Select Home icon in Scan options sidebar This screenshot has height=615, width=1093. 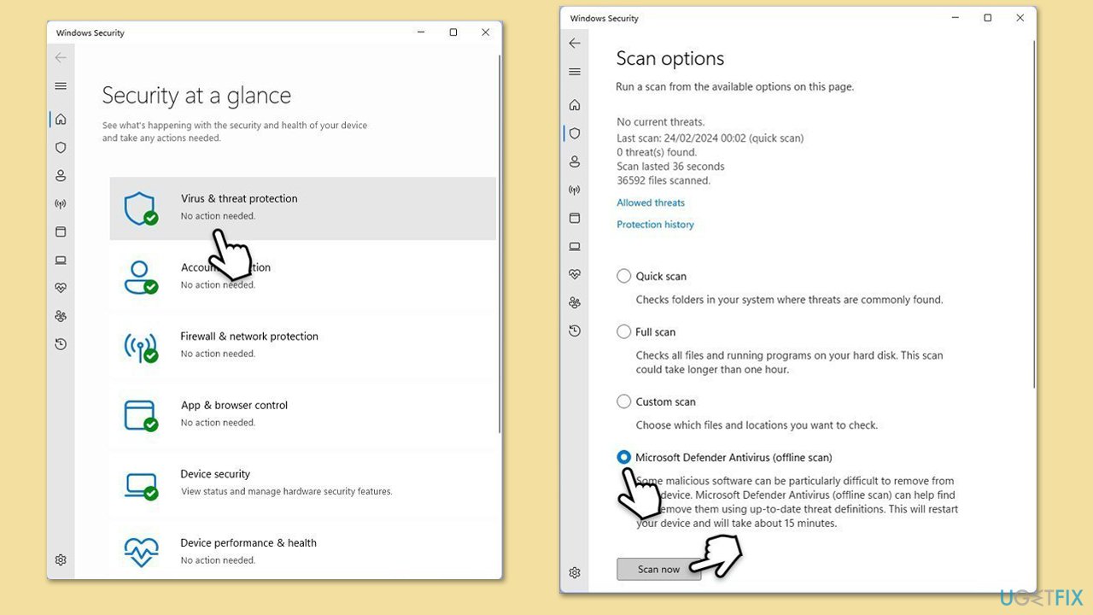pyautogui.click(x=575, y=105)
